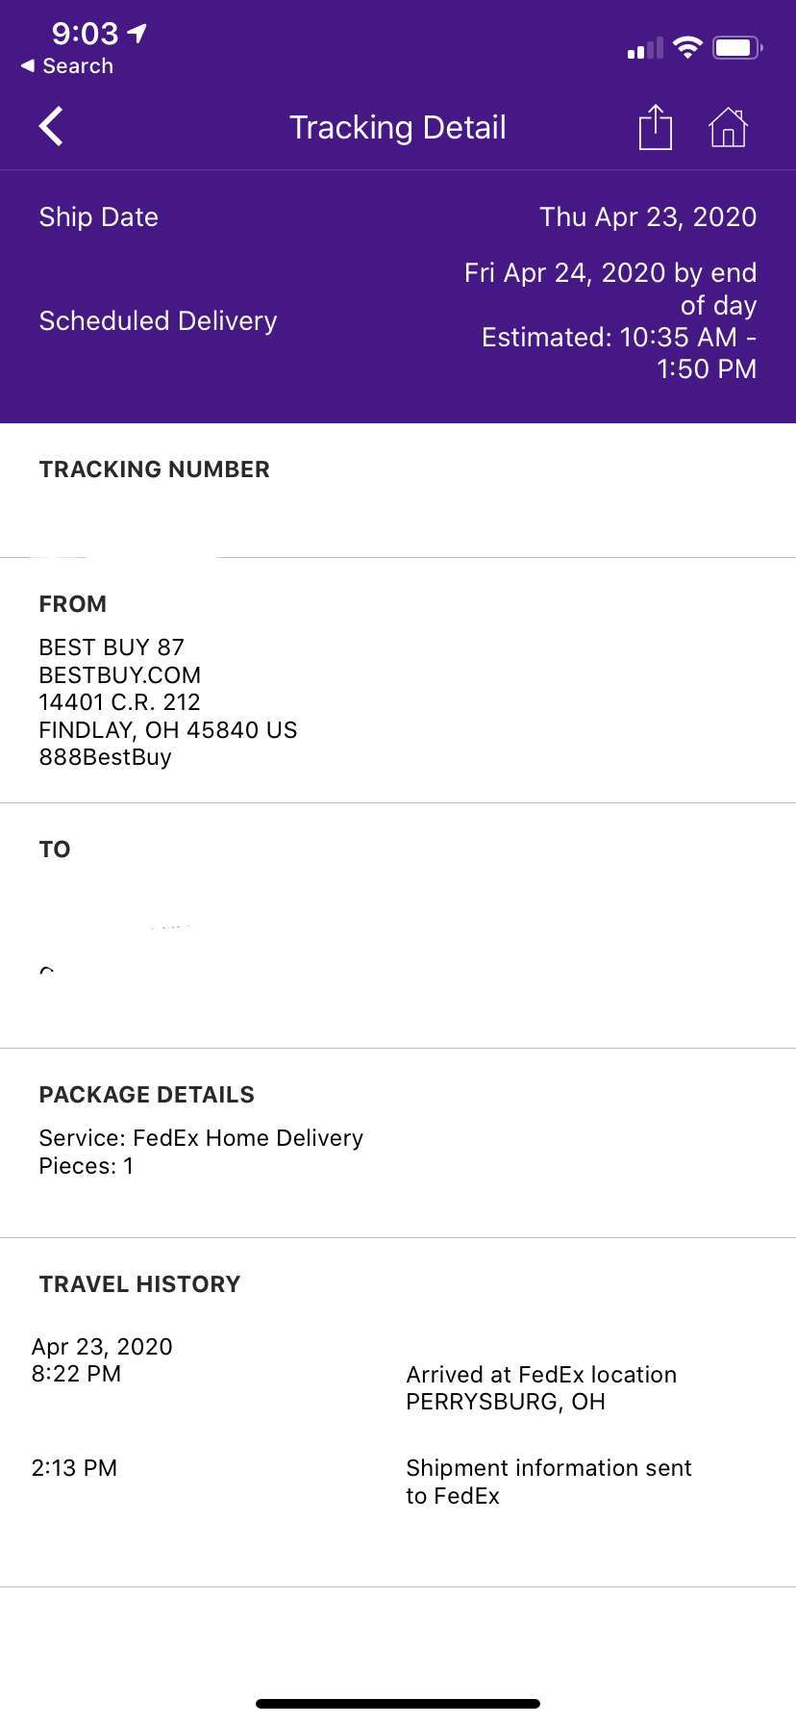Tap Service: FedEx Home Delivery line
796x1724 pixels.
click(201, 1138)
